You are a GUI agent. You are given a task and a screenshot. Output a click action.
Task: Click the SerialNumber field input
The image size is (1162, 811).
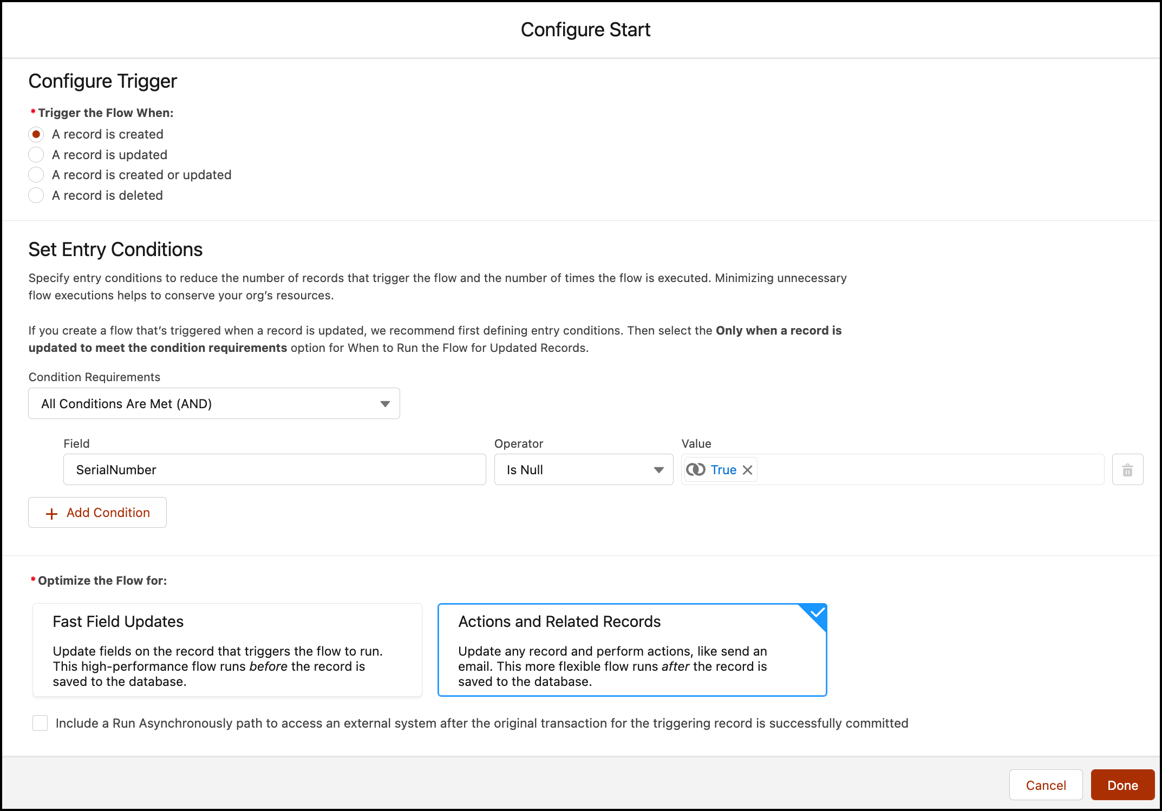pos(274,470)
